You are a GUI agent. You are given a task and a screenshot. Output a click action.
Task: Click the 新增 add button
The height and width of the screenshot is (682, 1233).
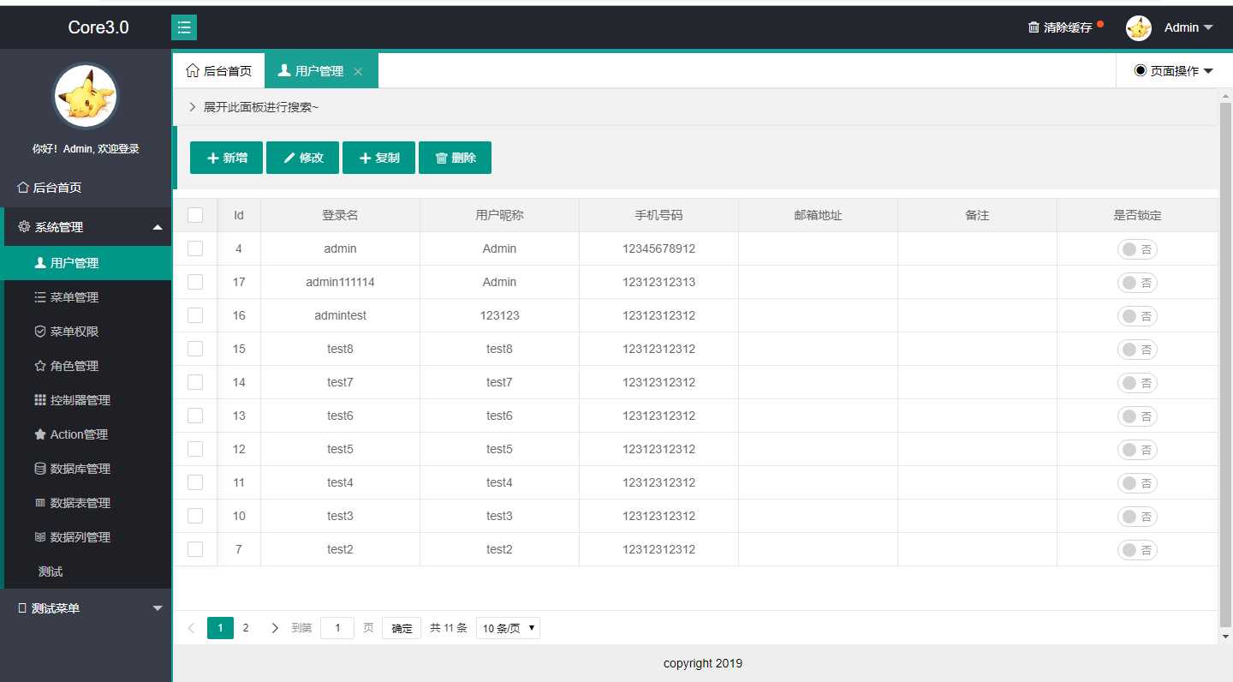point(226,158)
